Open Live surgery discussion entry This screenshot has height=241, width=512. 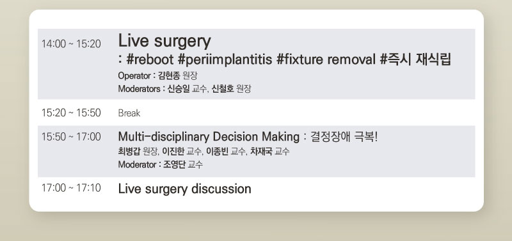coord(184,189)
